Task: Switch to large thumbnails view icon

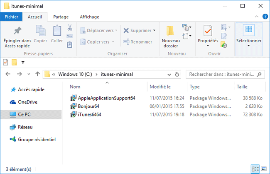Action: (x=264, y=169)
